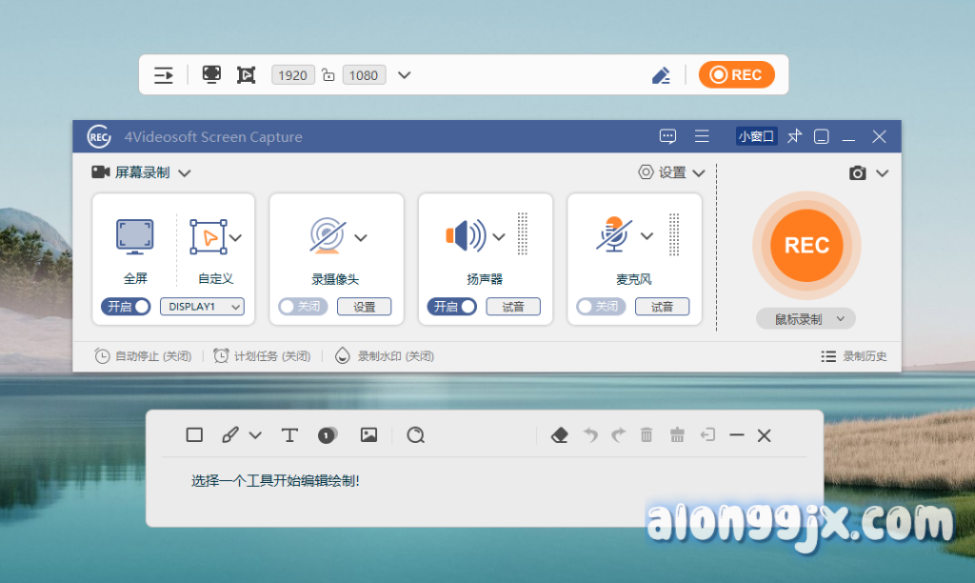The height and width of the screenshot is (583, 975).
Task: Open the DISPLAY1 monitor dropdown
Action: 202,307
